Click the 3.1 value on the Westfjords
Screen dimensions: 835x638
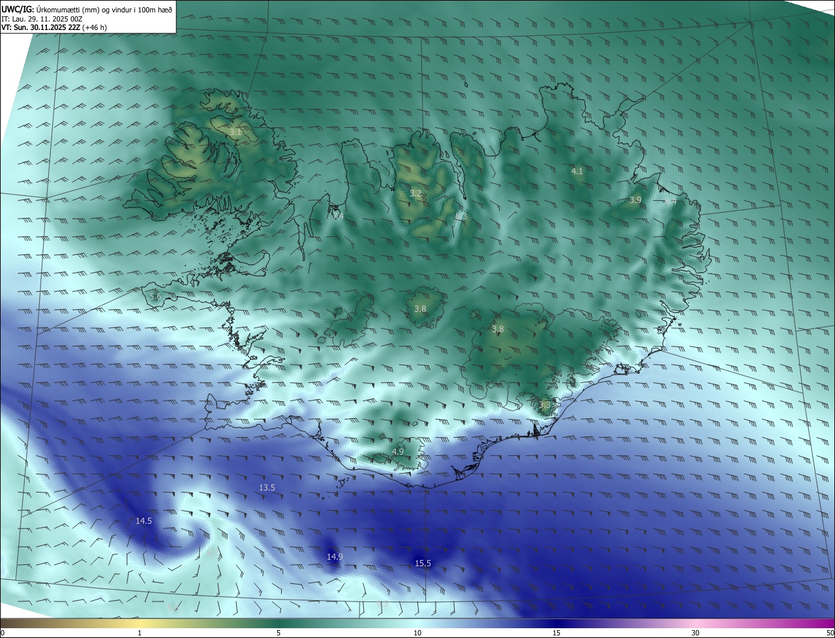pos(235,132)
